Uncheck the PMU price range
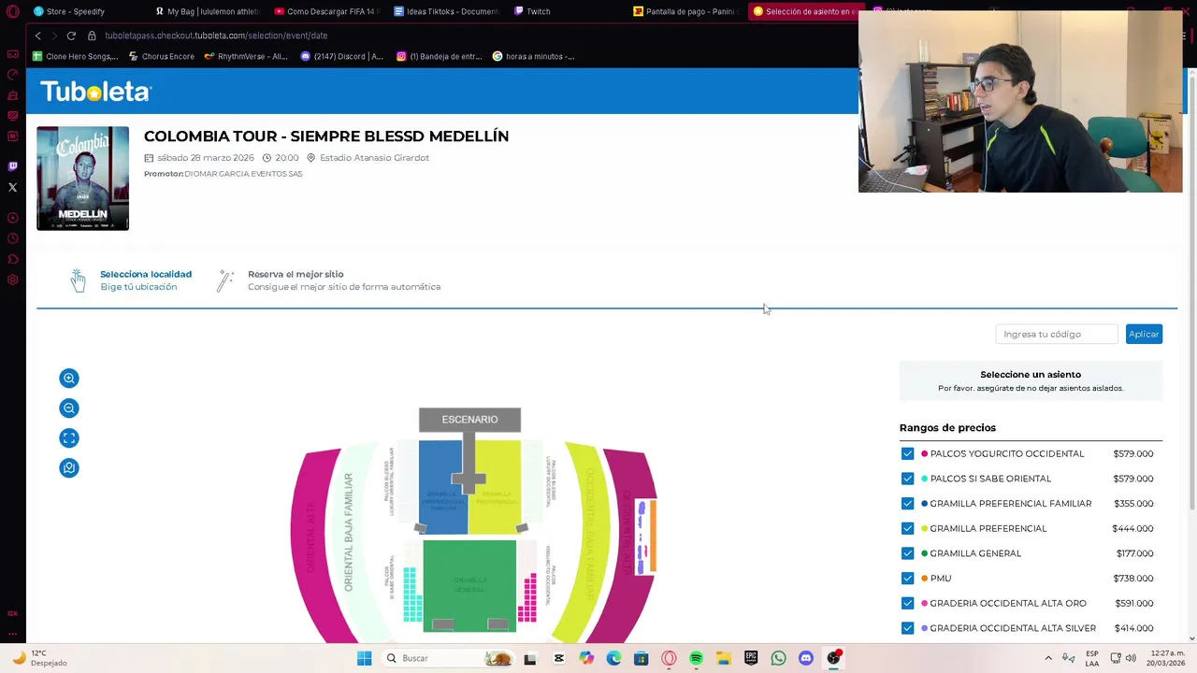The height and width of the screenshot is (673, 1197). coord(907,579)
